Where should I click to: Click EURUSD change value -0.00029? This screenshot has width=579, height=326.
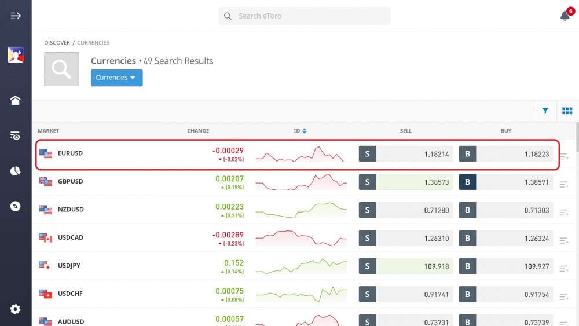(x=228, y=151)
